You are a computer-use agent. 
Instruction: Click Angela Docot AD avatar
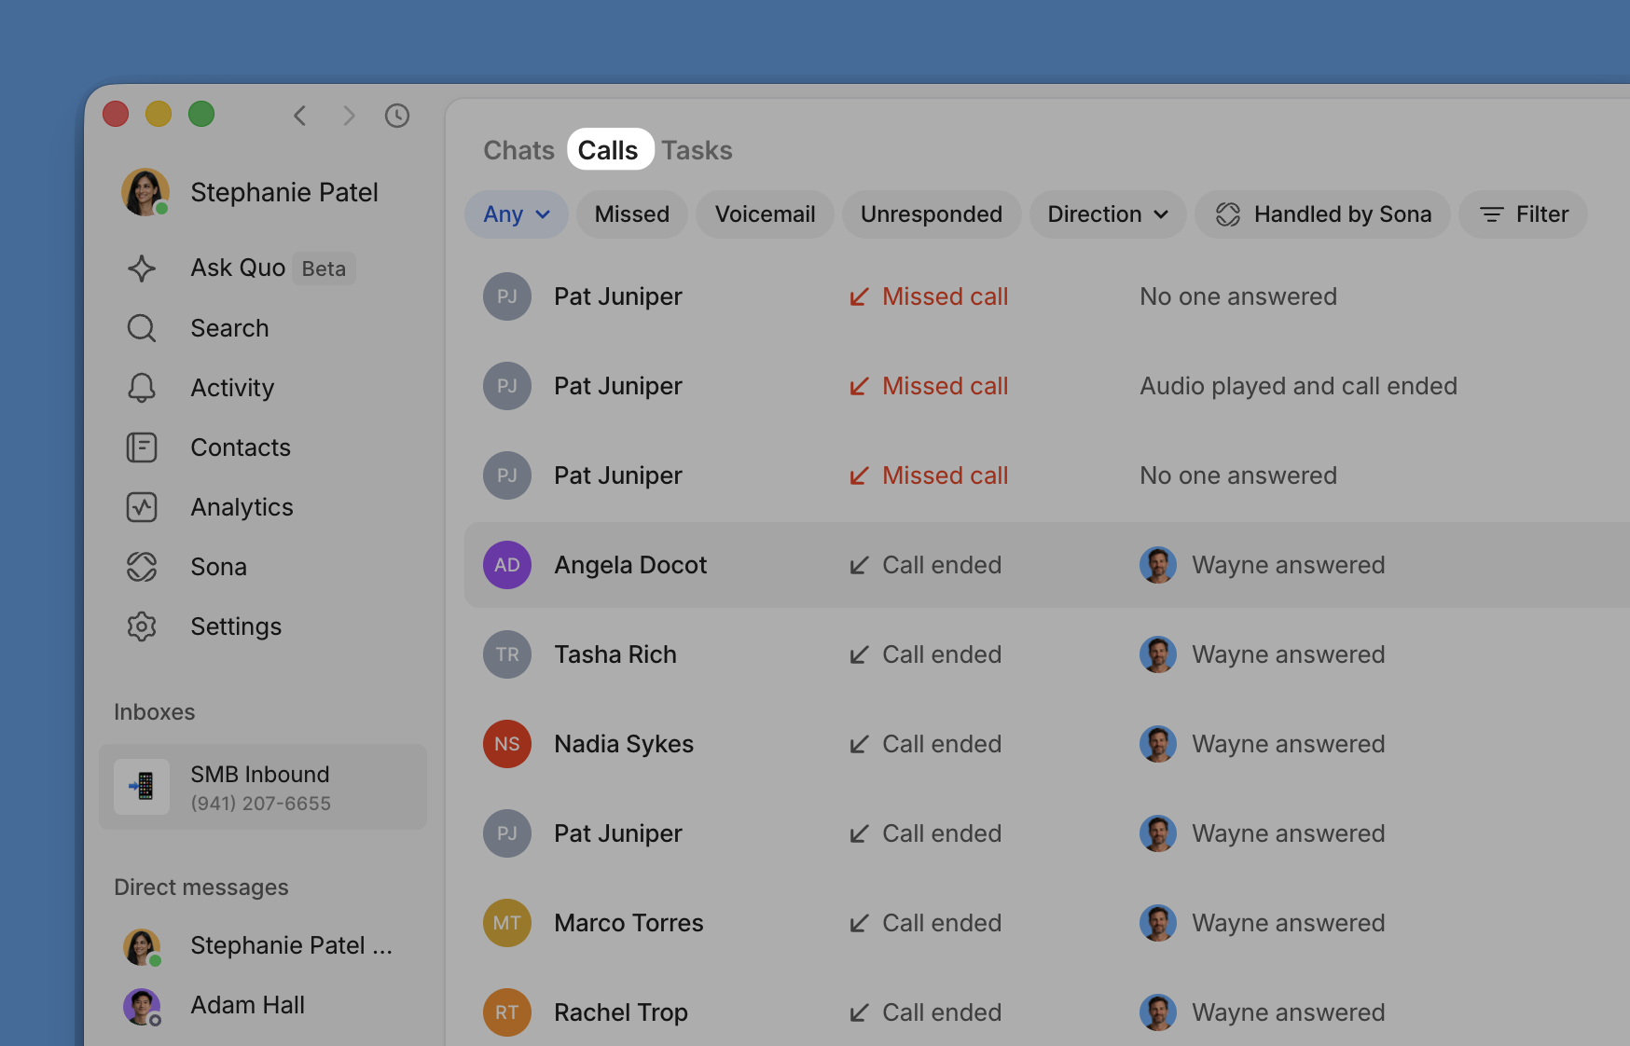point(507,565)
